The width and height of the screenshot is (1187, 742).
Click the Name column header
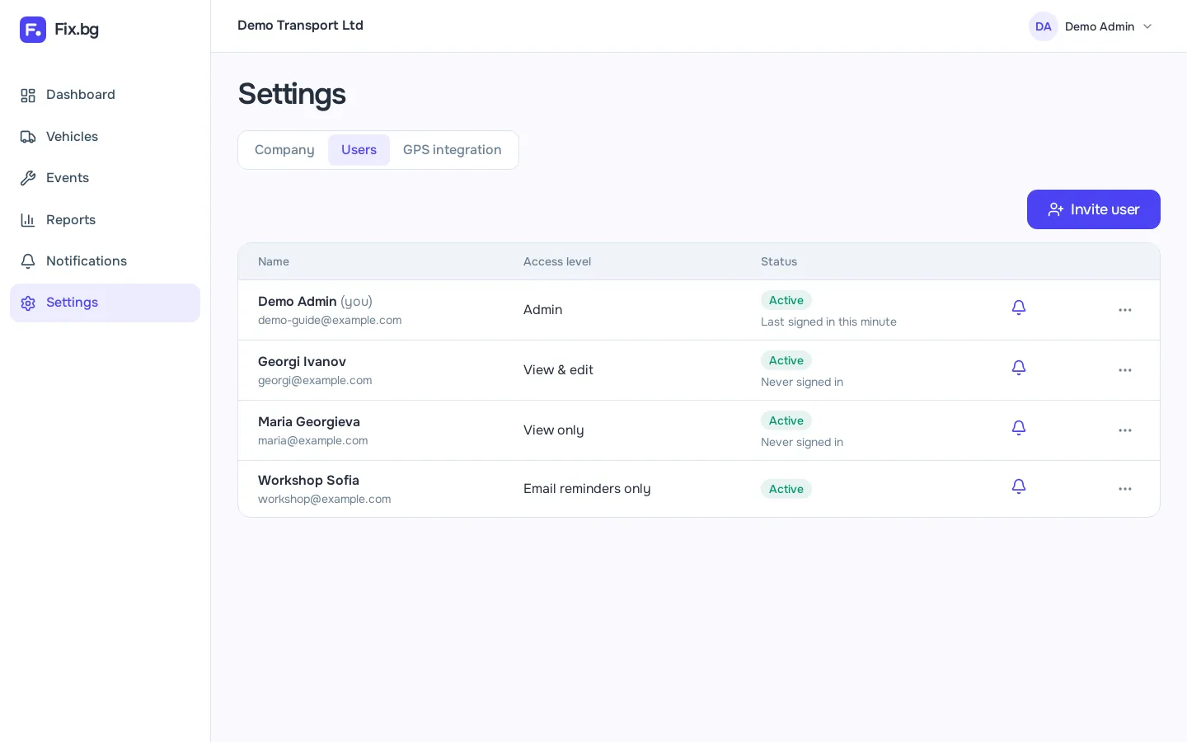click(x=274, y=261)
